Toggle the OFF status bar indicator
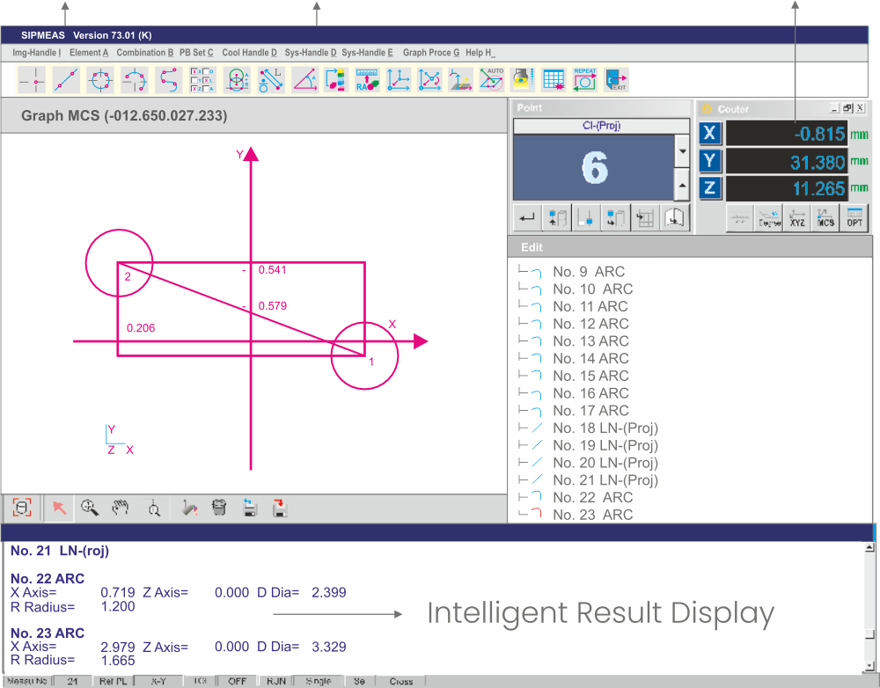The height and width of the screenshot is (688, 880). [238, 681]
